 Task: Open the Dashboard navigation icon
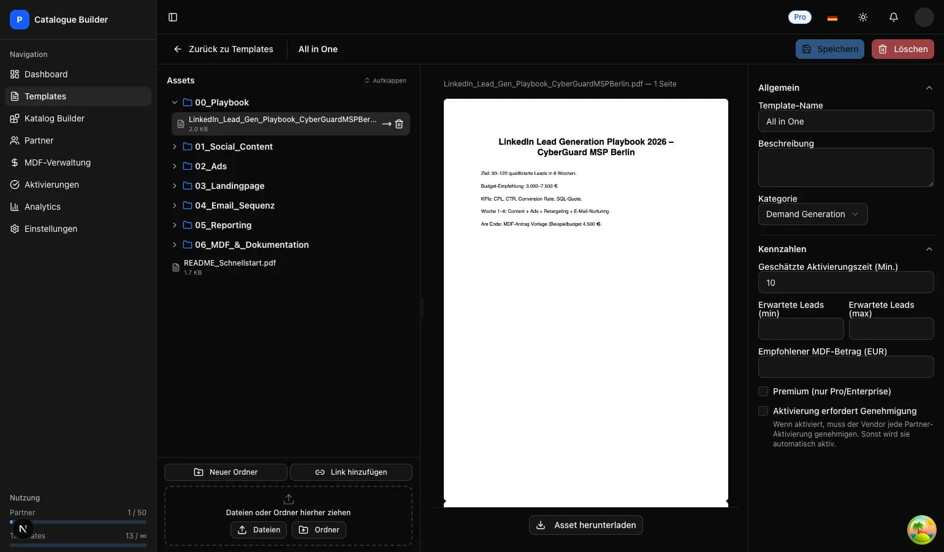[x=15, y=74]
